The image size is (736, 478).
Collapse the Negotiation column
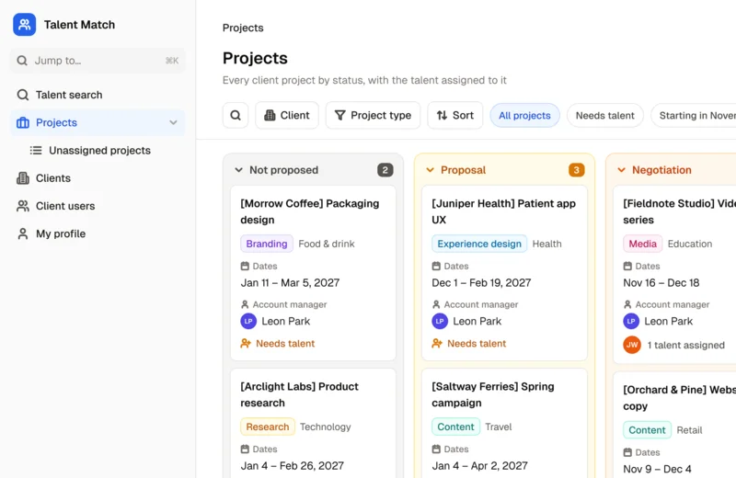coord(622,170)
